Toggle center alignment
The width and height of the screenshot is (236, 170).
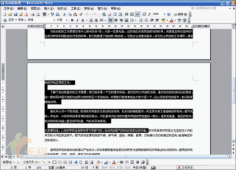click(116, 20)
